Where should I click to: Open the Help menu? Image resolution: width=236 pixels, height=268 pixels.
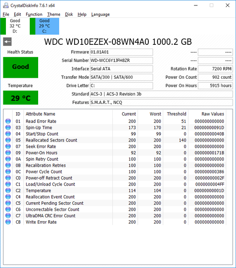pos(82,14)
